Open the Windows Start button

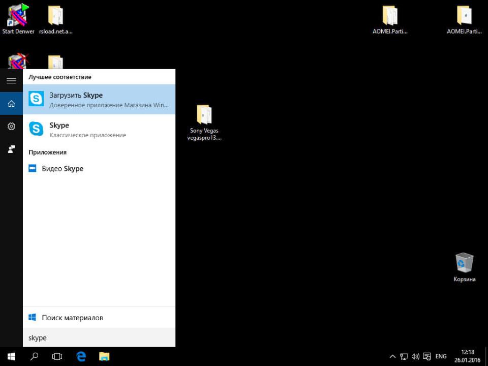pyautogui.click(x=11, y=356)
